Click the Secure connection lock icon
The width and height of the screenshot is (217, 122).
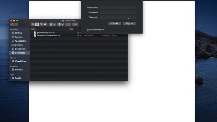(88, 29)
